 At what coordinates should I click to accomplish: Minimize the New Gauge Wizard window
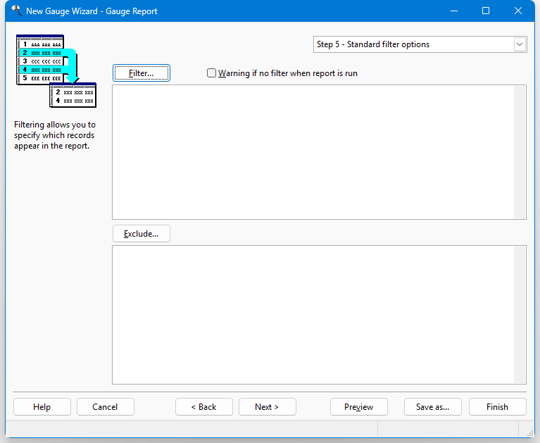(453, 11)
